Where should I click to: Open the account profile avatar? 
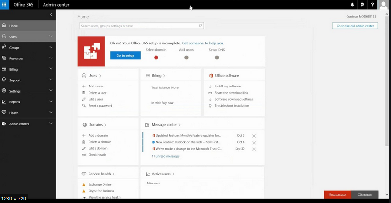pos(383,5)
